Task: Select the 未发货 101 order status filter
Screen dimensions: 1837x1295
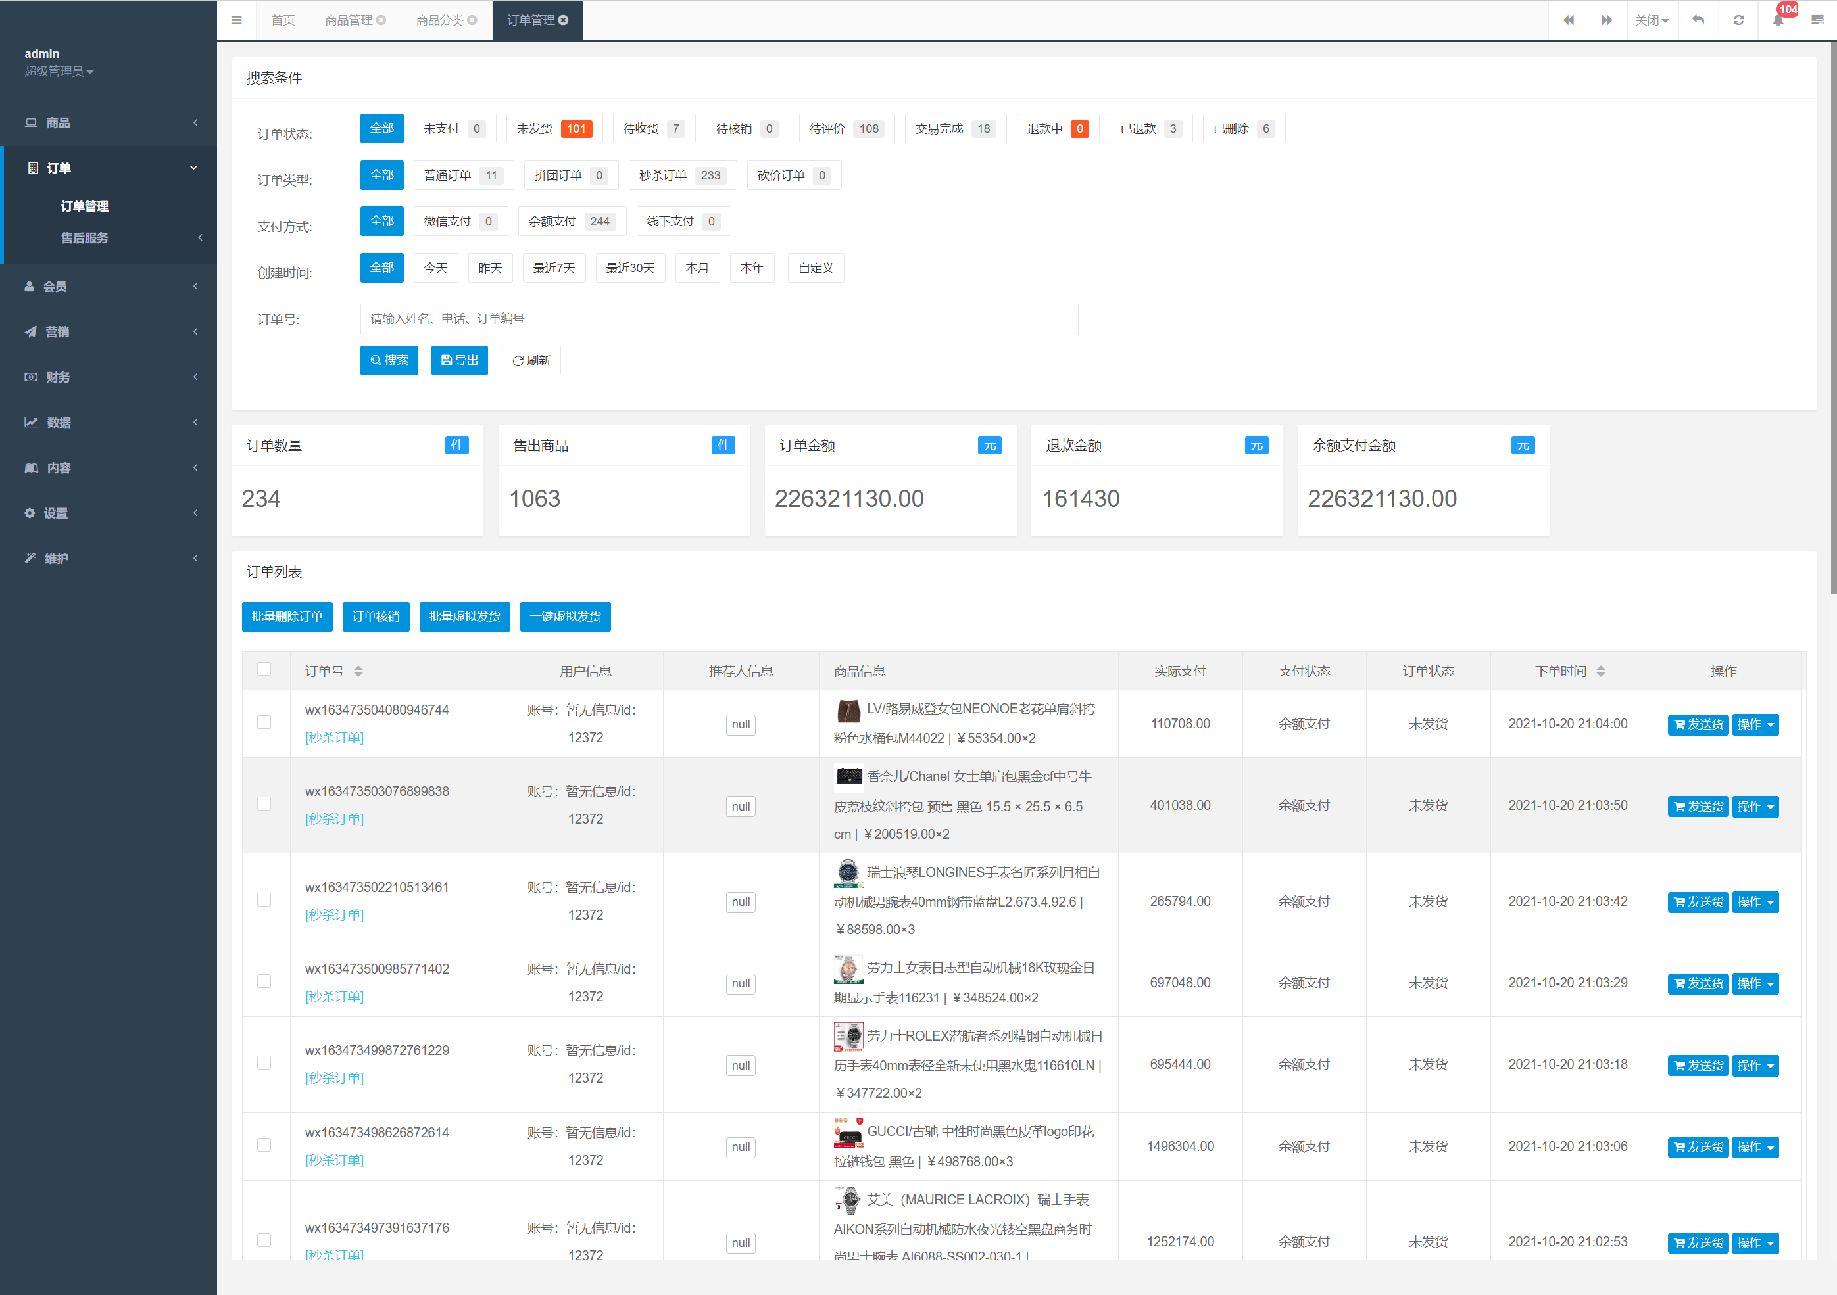Action: (554, 129)
